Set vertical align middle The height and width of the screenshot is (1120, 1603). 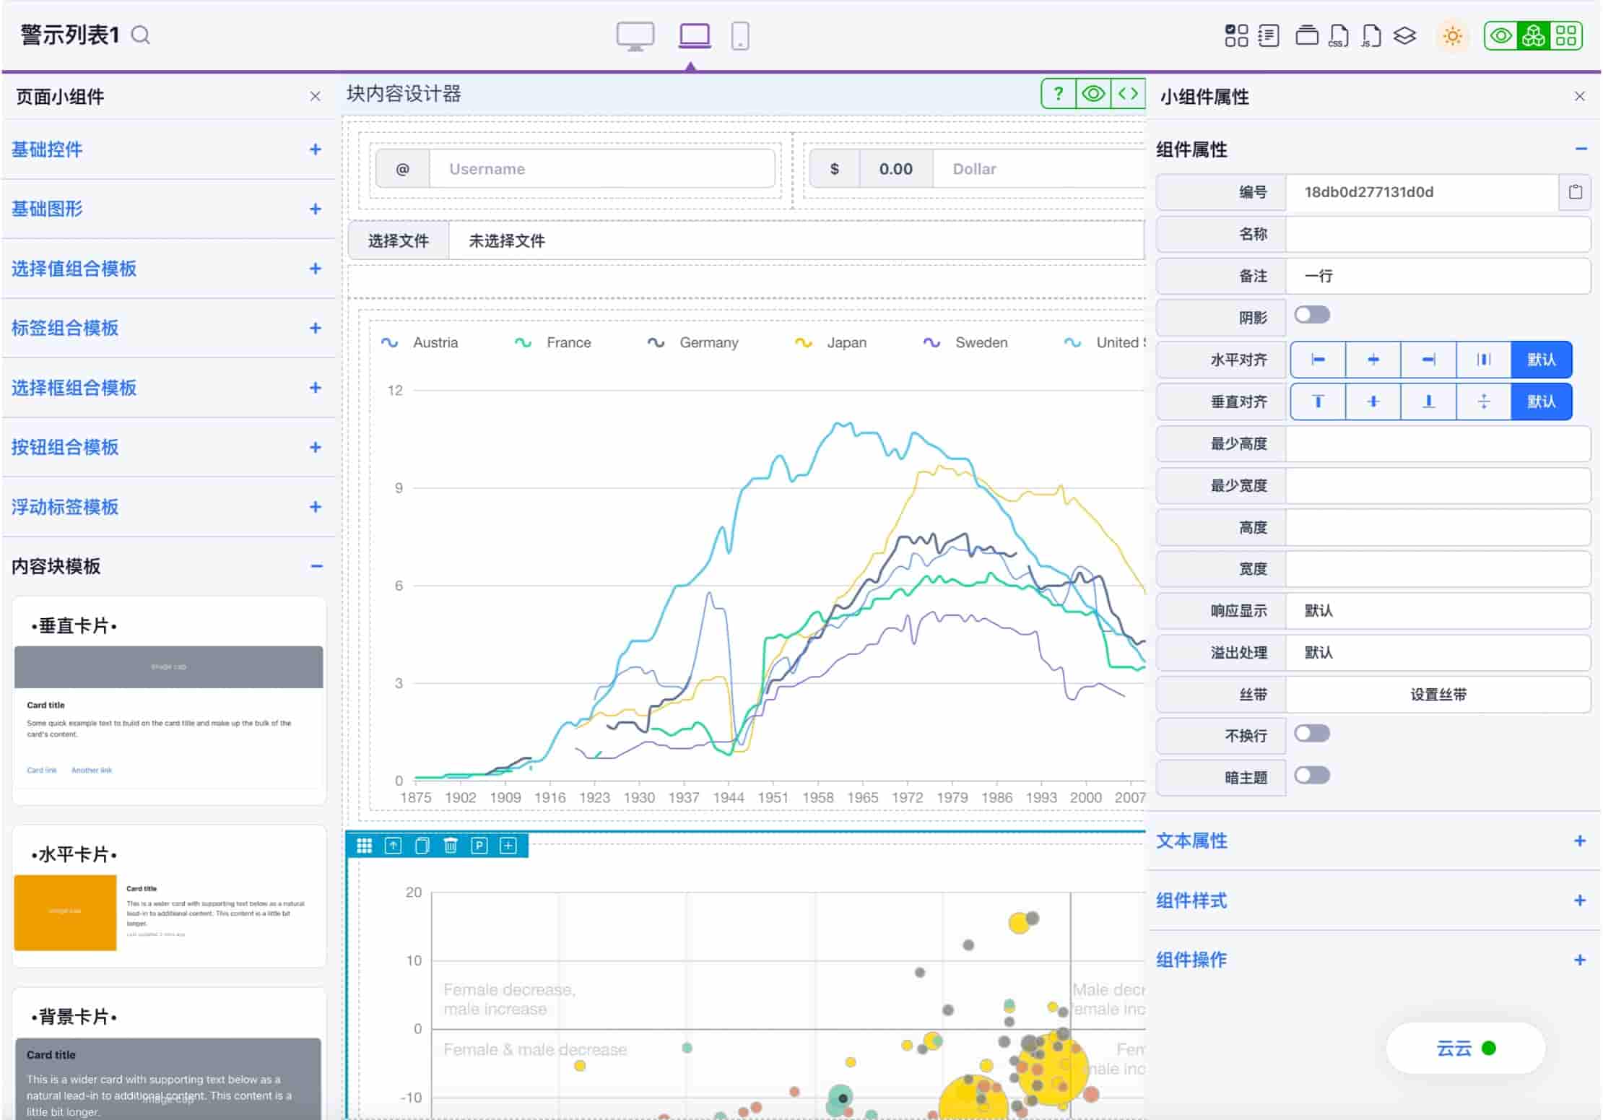1373,401
